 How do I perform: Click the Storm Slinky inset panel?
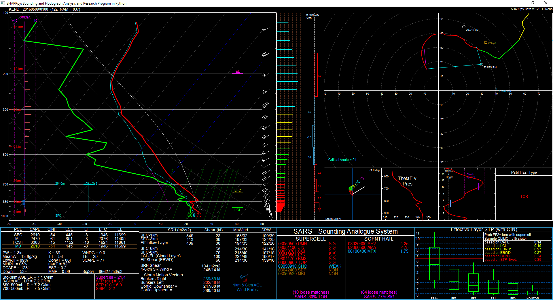[353, 194]
